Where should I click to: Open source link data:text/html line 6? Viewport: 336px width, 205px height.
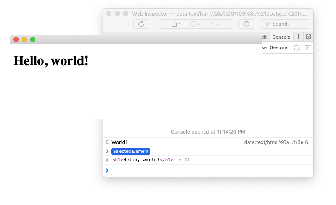pyautogui.click(x=276, y=142)
